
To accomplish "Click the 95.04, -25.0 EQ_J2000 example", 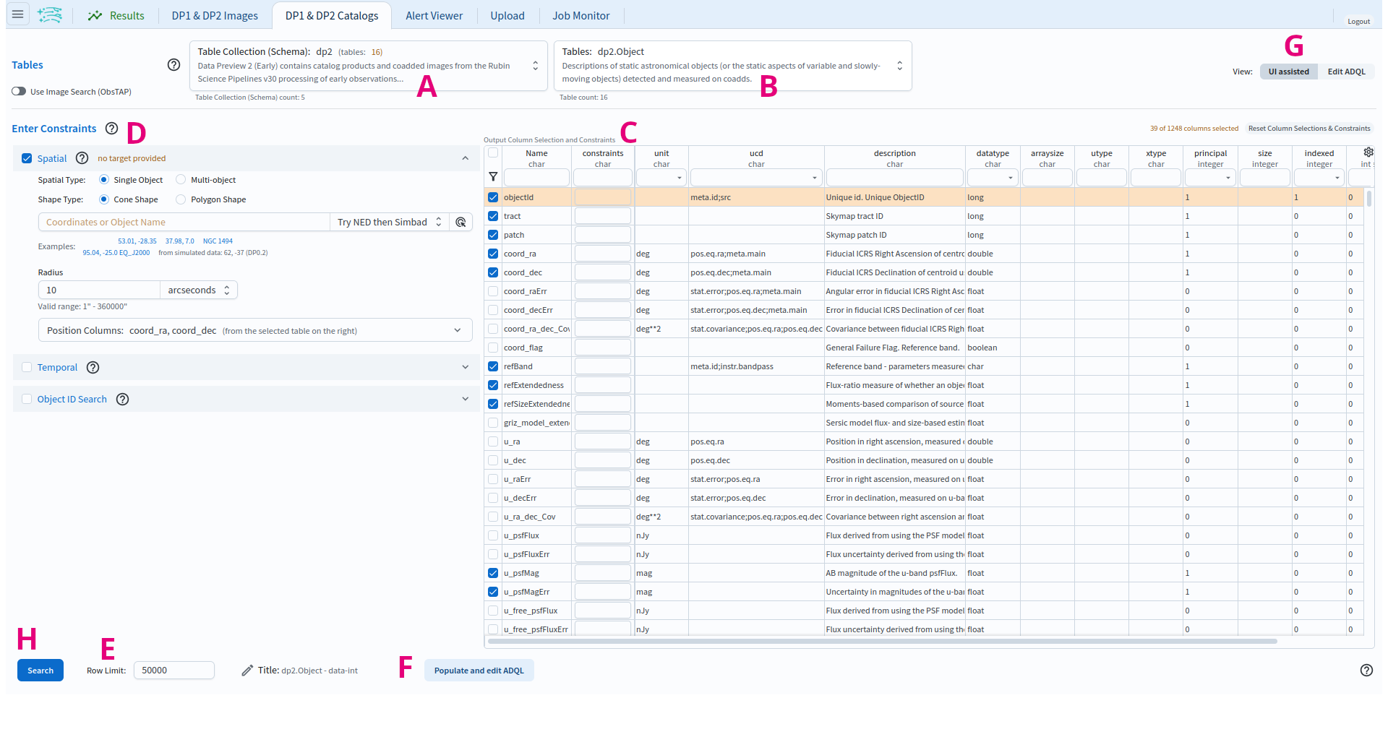I will pos(116,253).
